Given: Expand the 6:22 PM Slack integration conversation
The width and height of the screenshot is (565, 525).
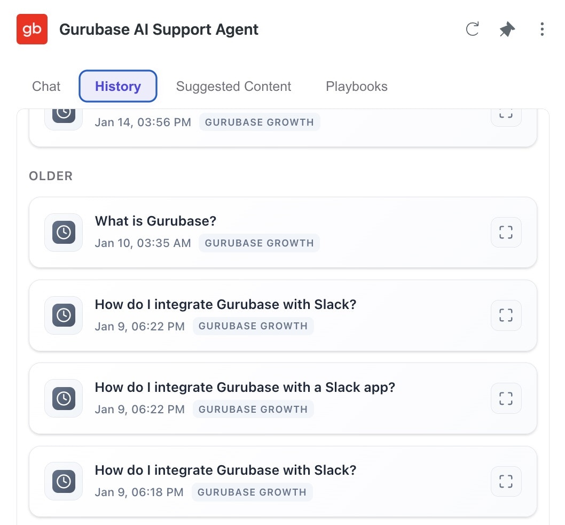Looking at the screenshot, I should coord(506,315).
